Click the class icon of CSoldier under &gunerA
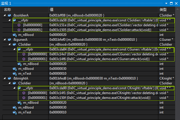The width and height of the screenshot is (180, 120). 14,44
